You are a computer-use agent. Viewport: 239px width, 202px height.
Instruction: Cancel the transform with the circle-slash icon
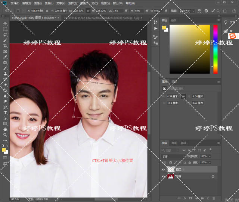(x=206, y=11)
